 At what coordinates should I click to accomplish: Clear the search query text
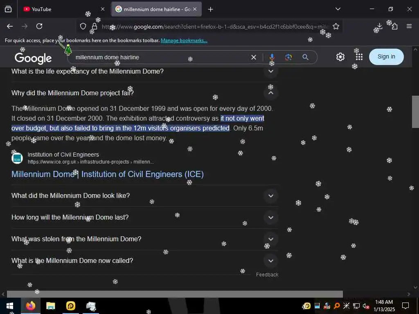pyautogui.click(x=254, y=57)
